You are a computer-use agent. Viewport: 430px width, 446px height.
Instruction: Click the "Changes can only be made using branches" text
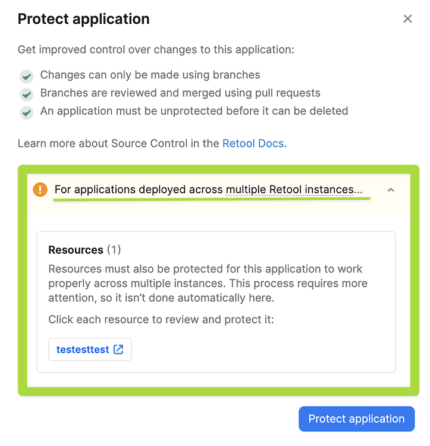point(150,75)
